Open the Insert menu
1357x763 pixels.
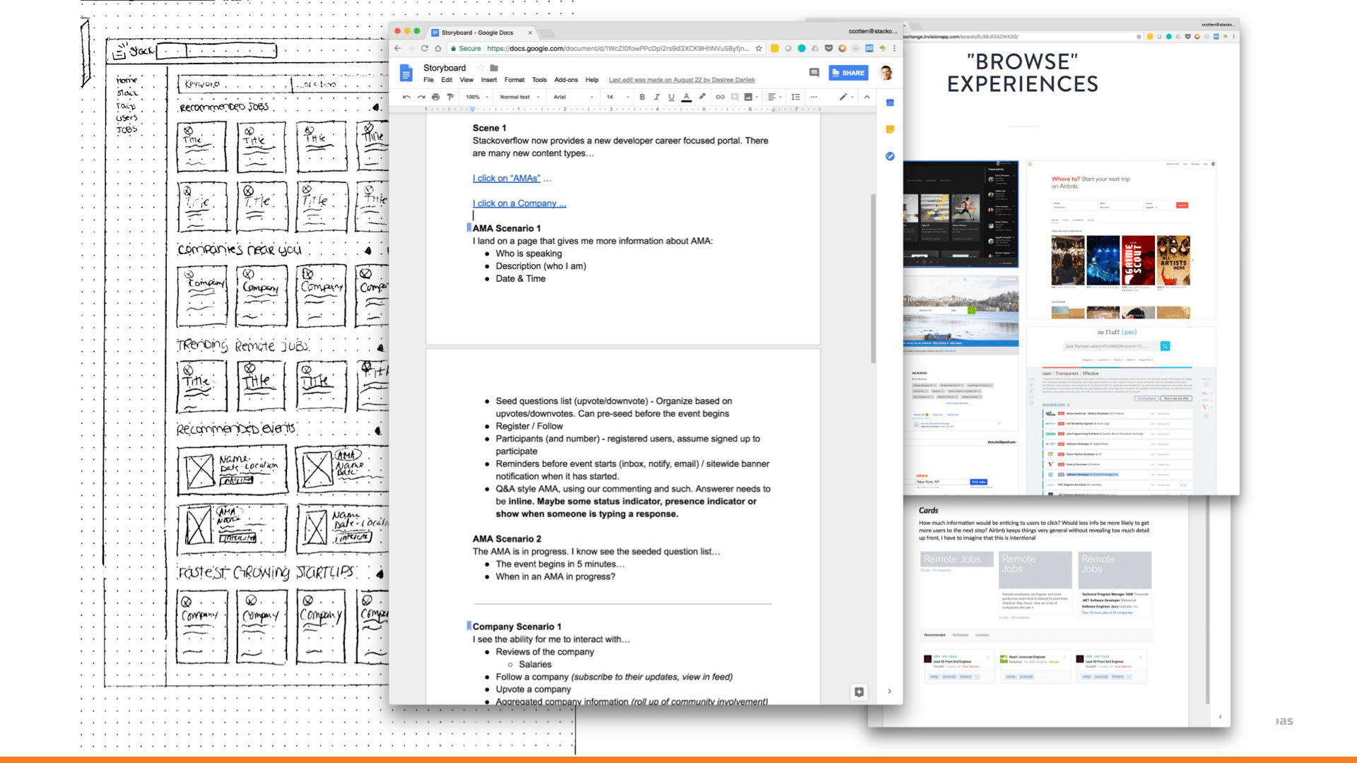pos(488,80)
